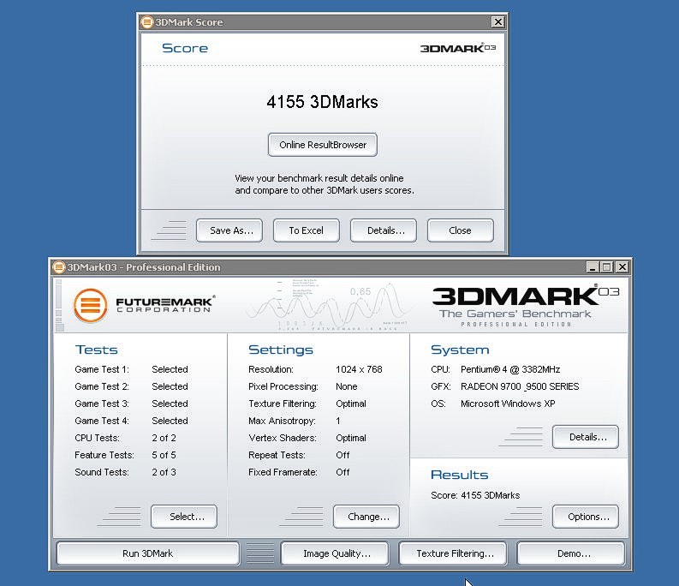Viewport: 679px width, 586px height.
Task: Click the Futuremark Corporation logo
Action: click(x=144, y=306)
